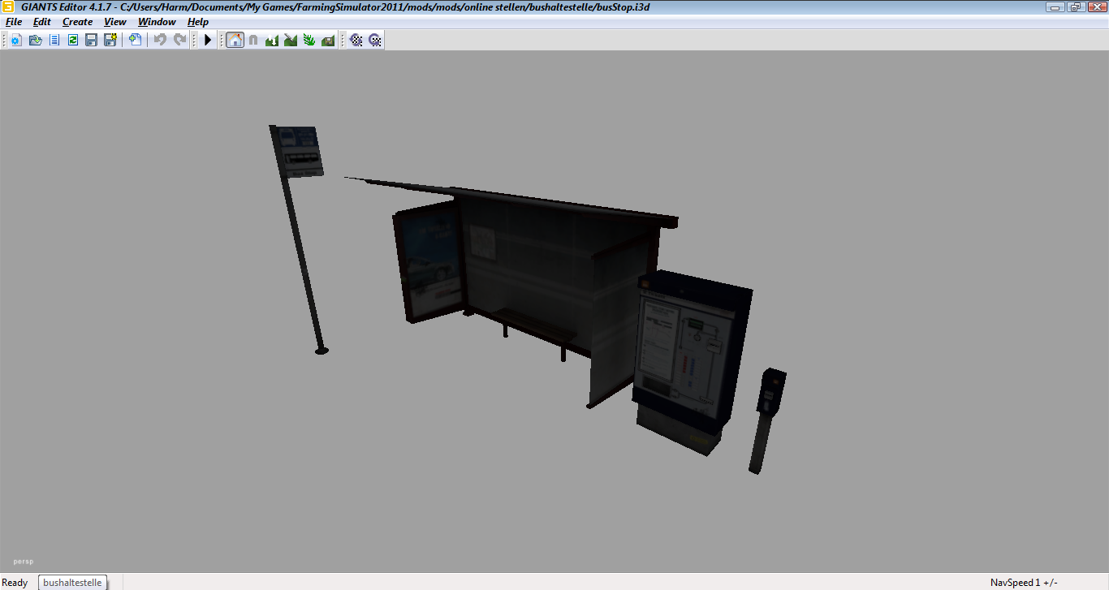The width and height of the screenshot is (1109, 590).
Task: Open the Window menu
Action: tap(157, 22)
